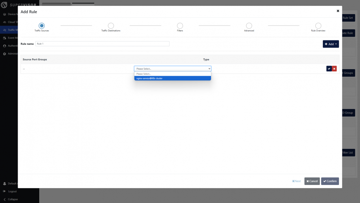Jump to the Advanced wizard step
This screenshot has height=203, width=360.
pyautogui.click(x=249, y=26)
